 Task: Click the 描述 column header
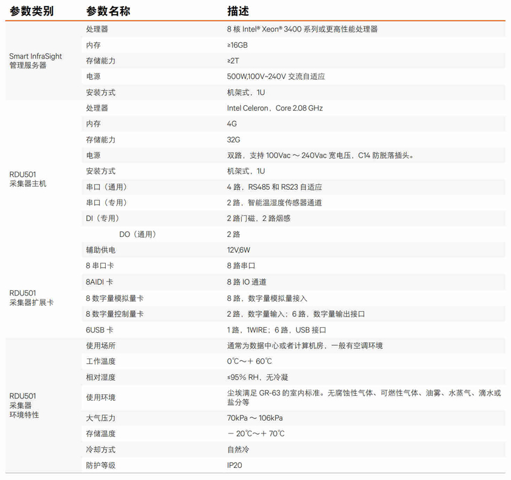pyautogui.click(x=238, y=11)
